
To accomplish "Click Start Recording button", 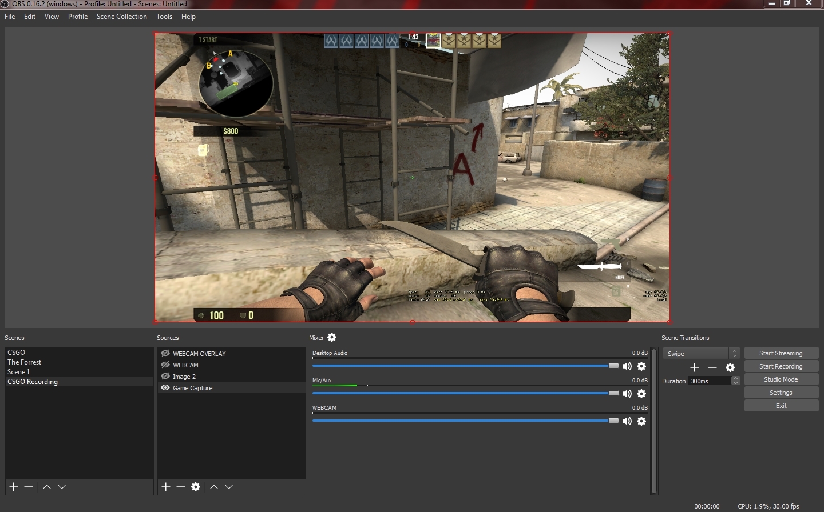I will tap(781, 366).
